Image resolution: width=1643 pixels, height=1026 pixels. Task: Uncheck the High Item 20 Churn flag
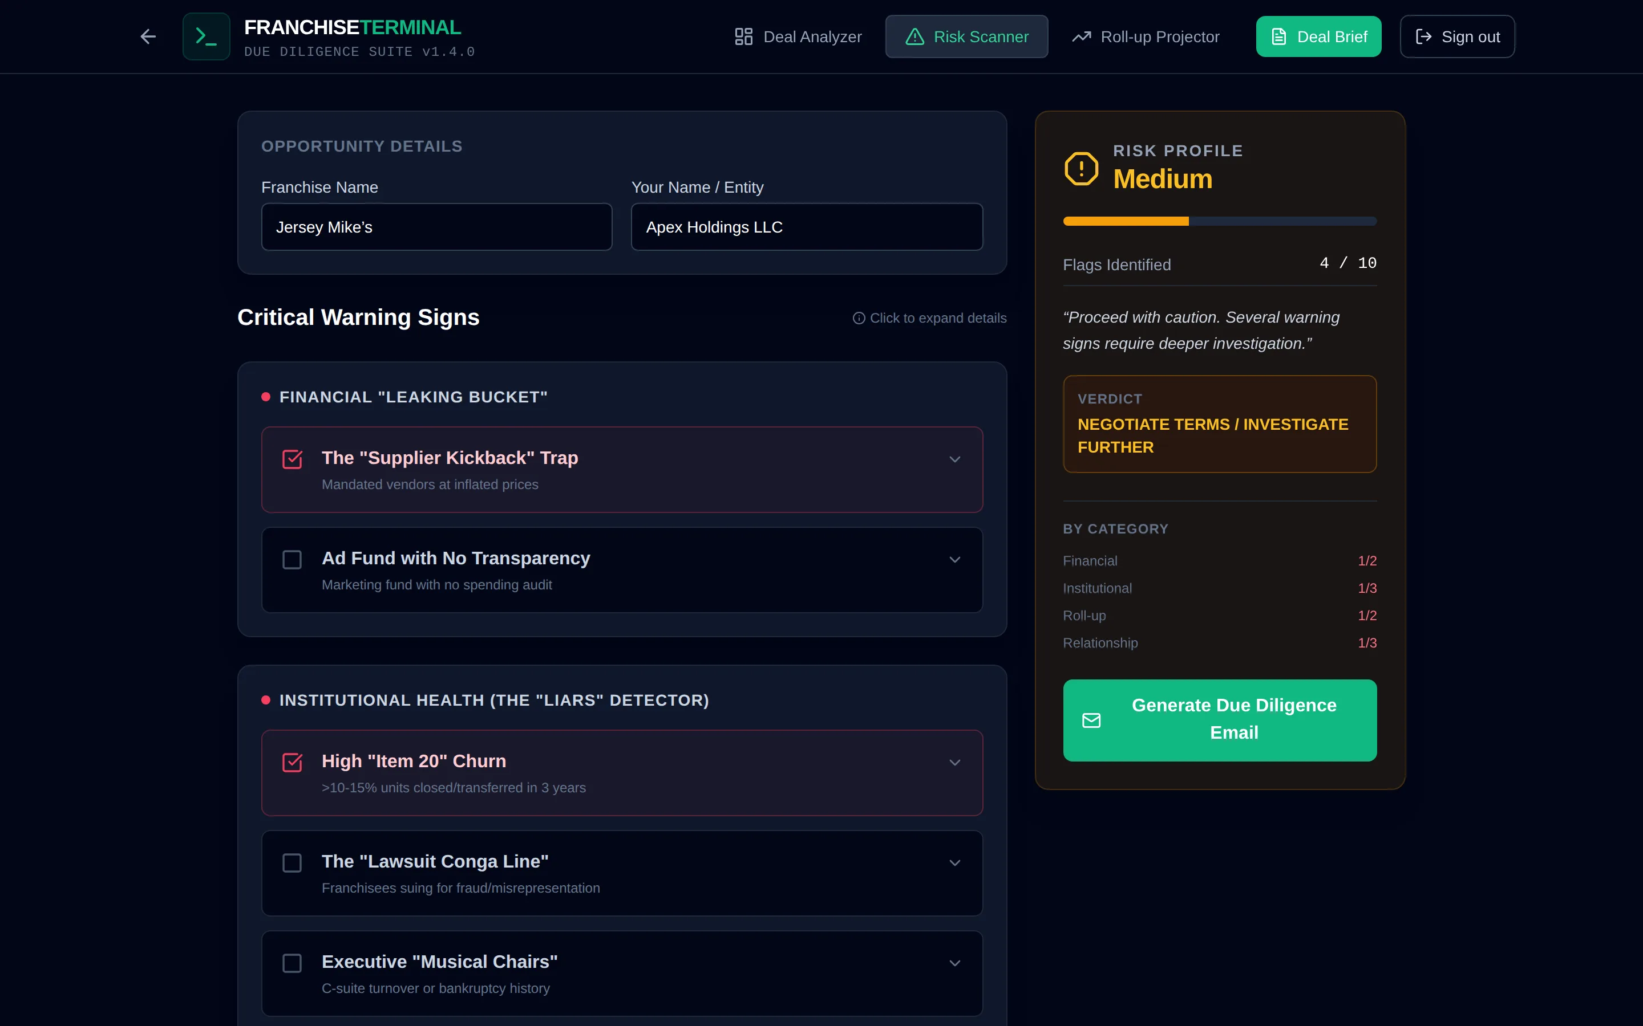click(x=292, y=763)
